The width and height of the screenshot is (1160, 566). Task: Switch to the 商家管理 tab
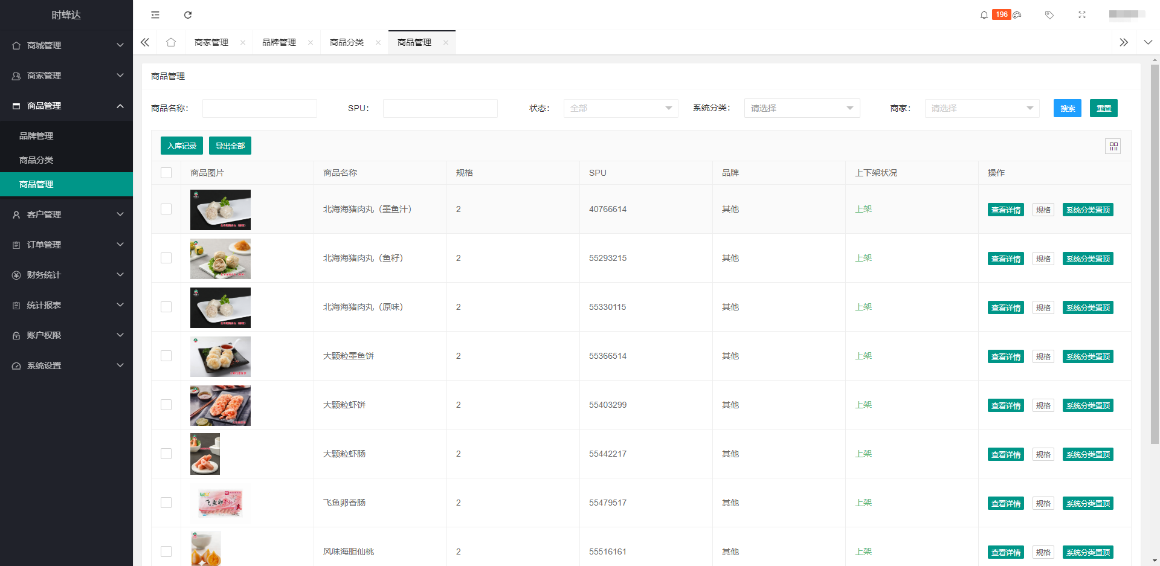(211, 42)
